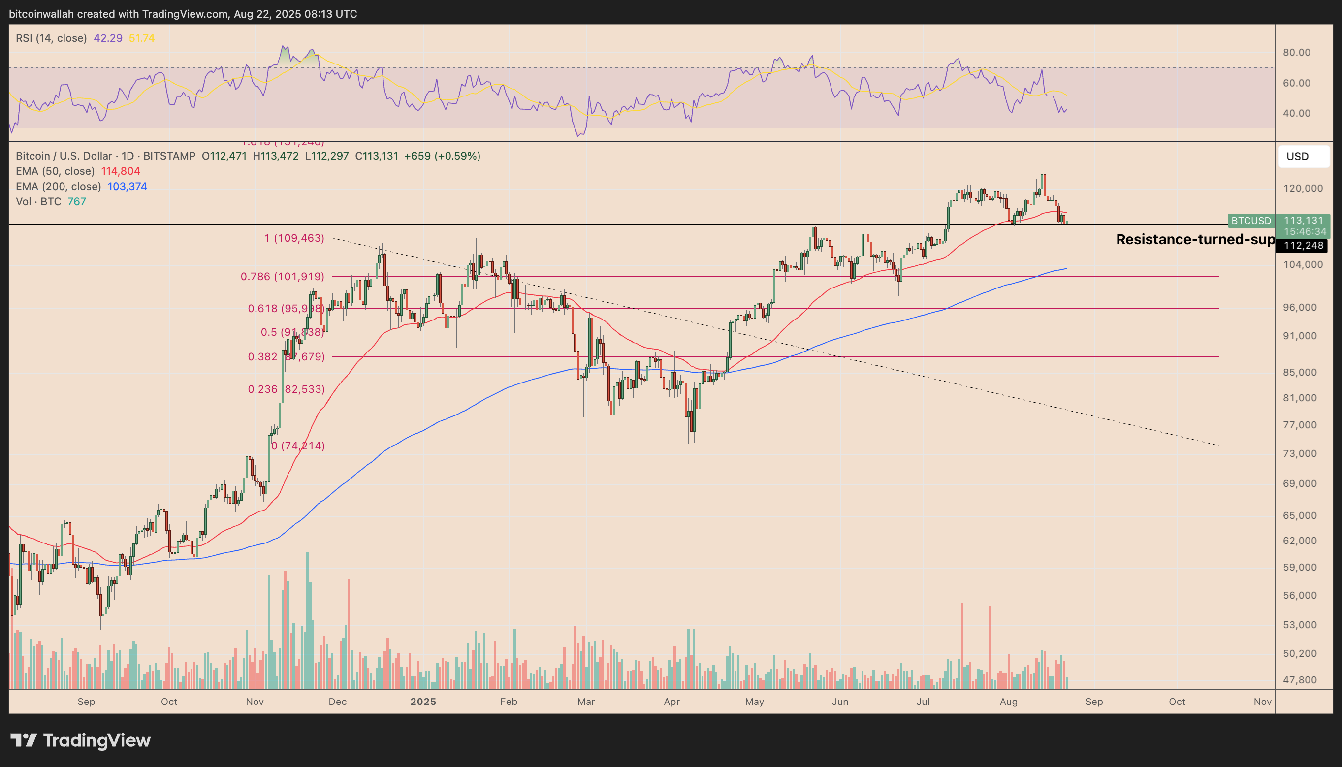Viewport: 1342px width, 767px height.
Task: Click the Apr label on time axis
Action: 671,702
